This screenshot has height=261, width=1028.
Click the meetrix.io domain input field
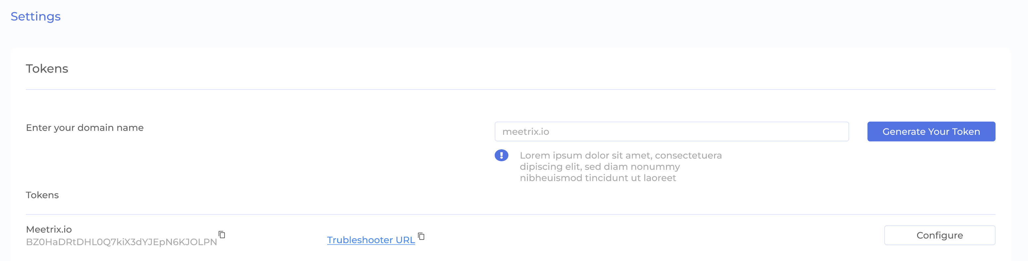[672, 131]
